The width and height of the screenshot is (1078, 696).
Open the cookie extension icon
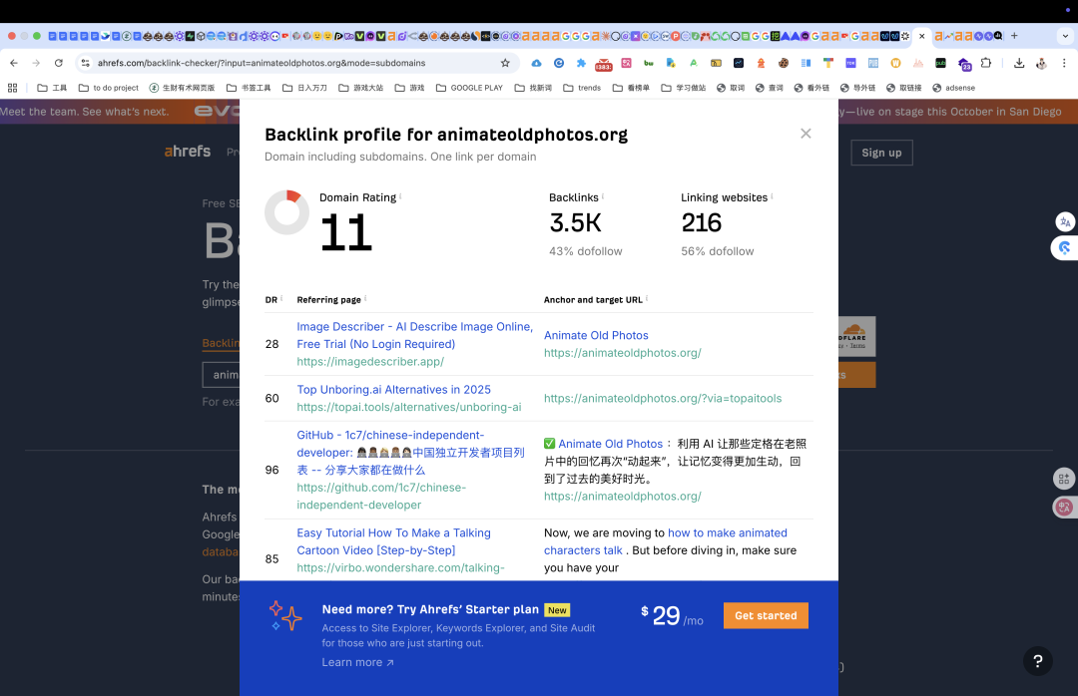pyautogui.click(x=784, y=63)
